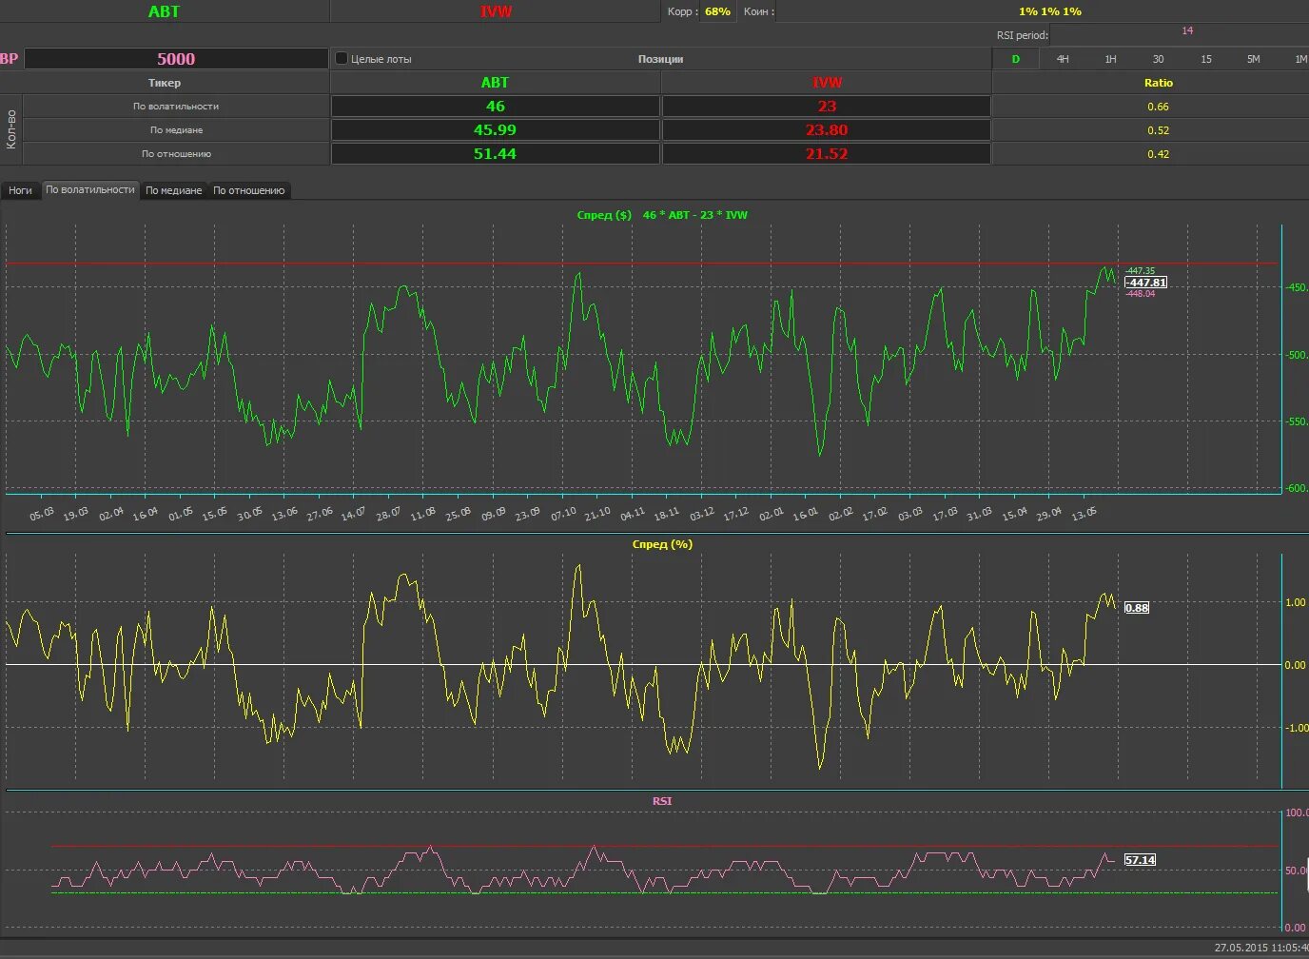Click the timestamp 27.05.2015 in status bar
Screen dimensions: 1309x959
click(1241, 948)
